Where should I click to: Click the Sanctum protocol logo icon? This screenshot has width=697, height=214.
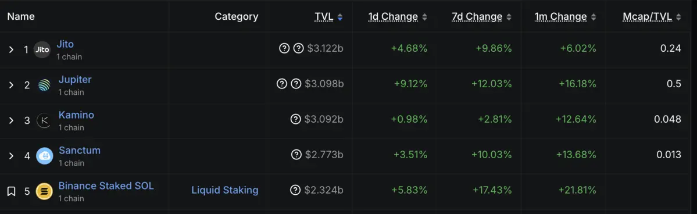(44, 156)
